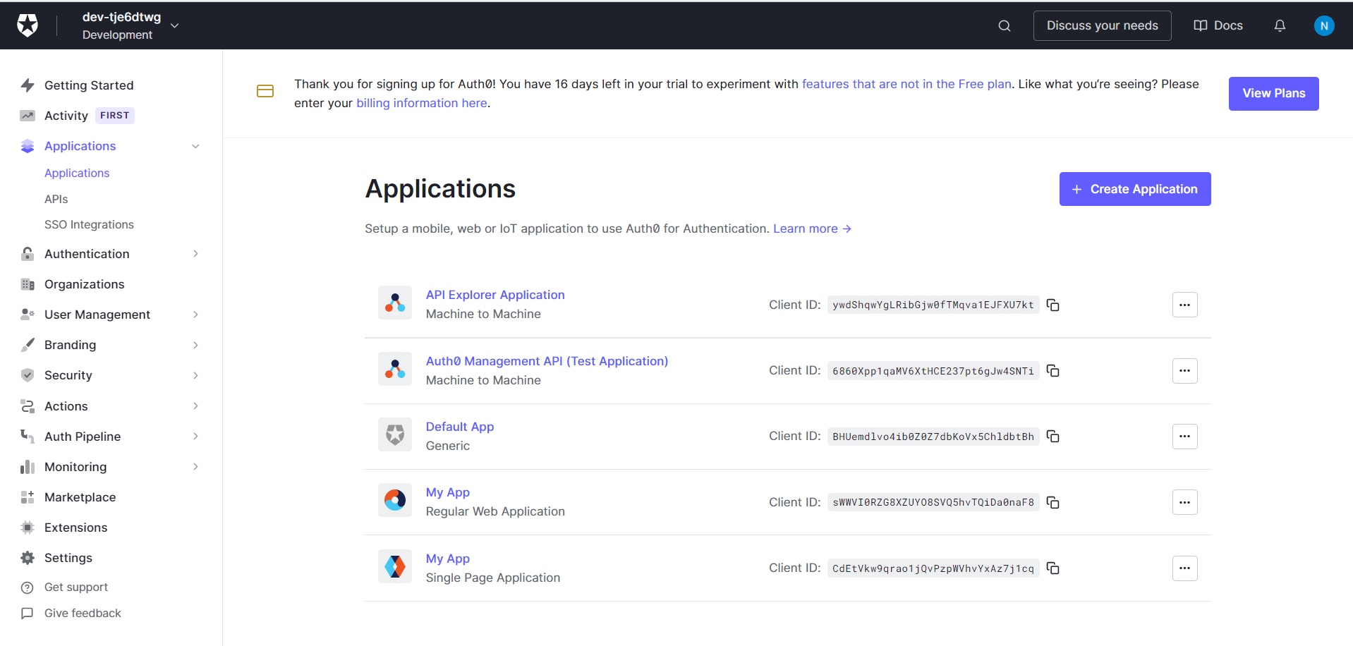Go to Getting Started in the sidebar

pyautogui.click(x=89, y=85)
